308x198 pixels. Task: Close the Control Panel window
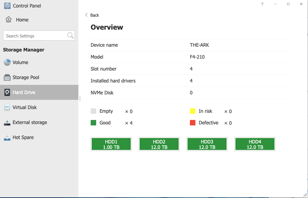pos(301,4)
